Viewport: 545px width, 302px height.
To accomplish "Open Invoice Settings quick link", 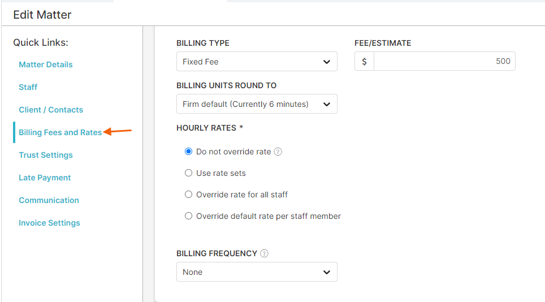I will 49,223.
